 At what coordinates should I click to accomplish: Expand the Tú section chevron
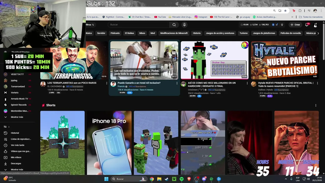(9, 127)
